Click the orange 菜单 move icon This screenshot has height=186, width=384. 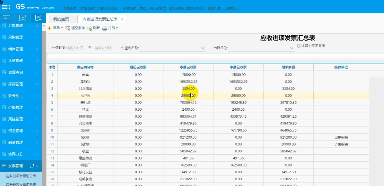[x=49, y=28]
